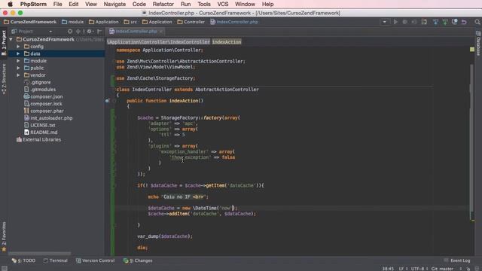Expand the vendor folder arrow
Screen dimensions: 482x271
tap(18, 75)
